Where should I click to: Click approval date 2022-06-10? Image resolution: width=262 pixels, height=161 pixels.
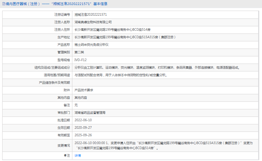click(x=83, y=120)
